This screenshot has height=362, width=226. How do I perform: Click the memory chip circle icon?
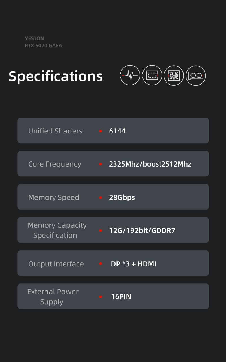152,75
